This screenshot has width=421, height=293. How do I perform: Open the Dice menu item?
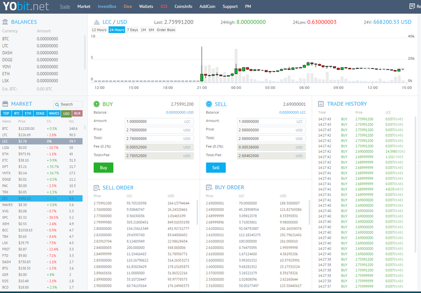128,6
